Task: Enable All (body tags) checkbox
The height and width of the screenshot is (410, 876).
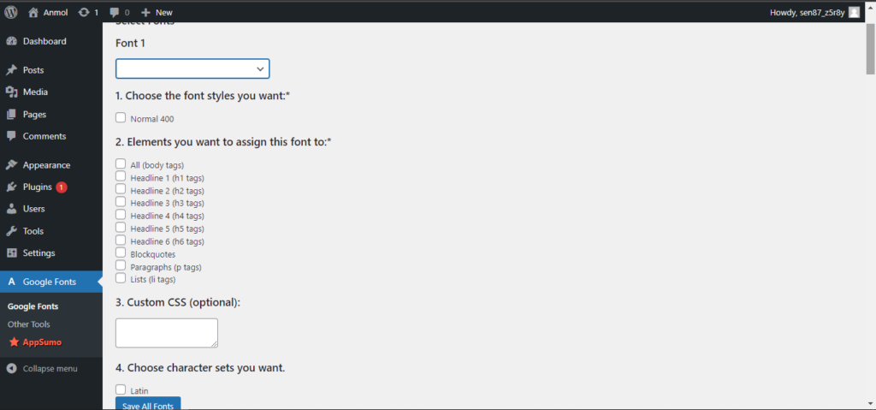Action: tap(121, 163)
